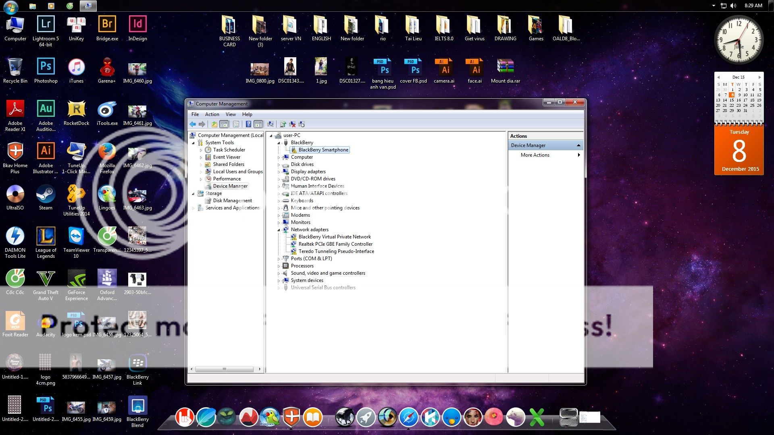Expand Local Users and Groups node
The image size is (774, 435).
point(201,172)
